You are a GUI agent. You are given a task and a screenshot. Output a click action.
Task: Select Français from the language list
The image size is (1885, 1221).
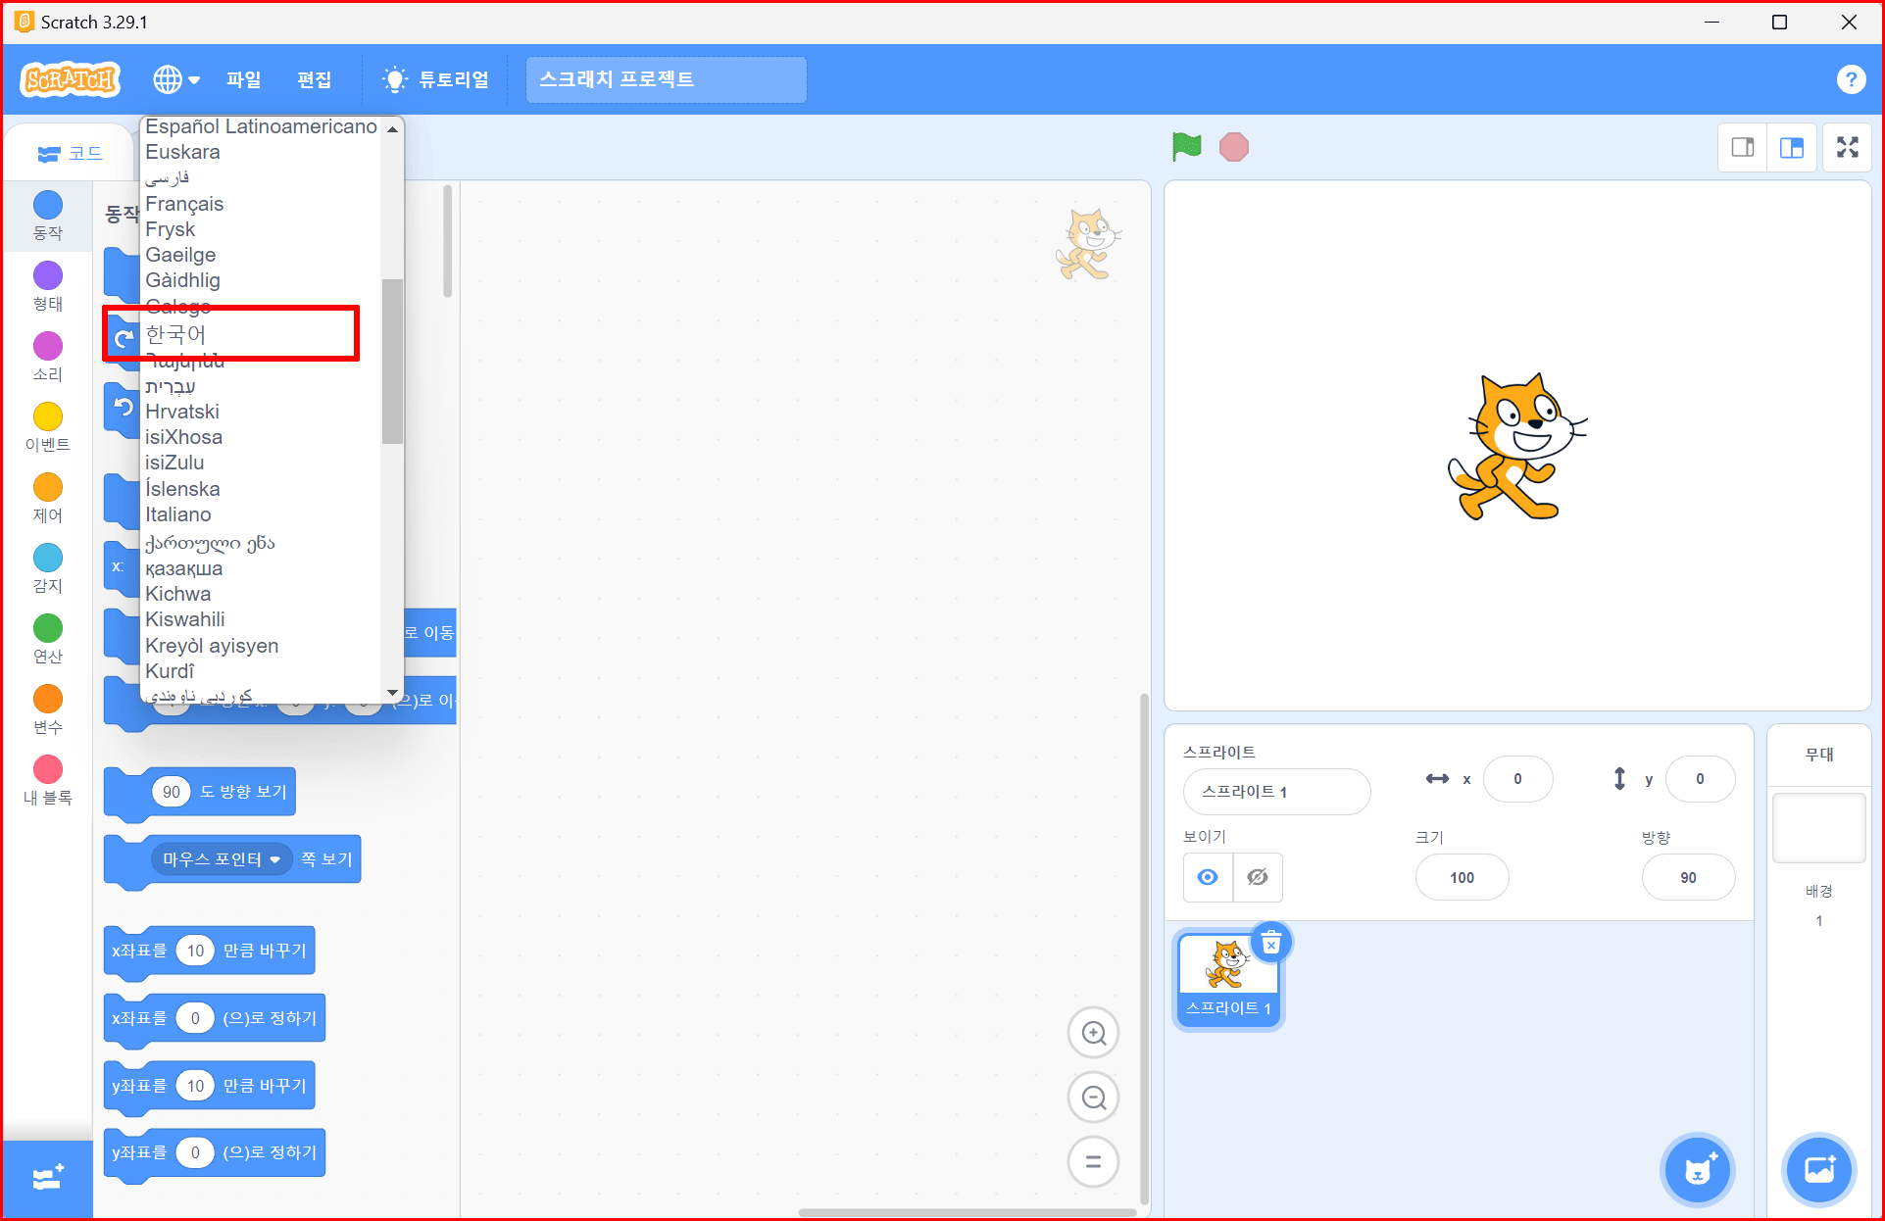(x=184, y=204)
